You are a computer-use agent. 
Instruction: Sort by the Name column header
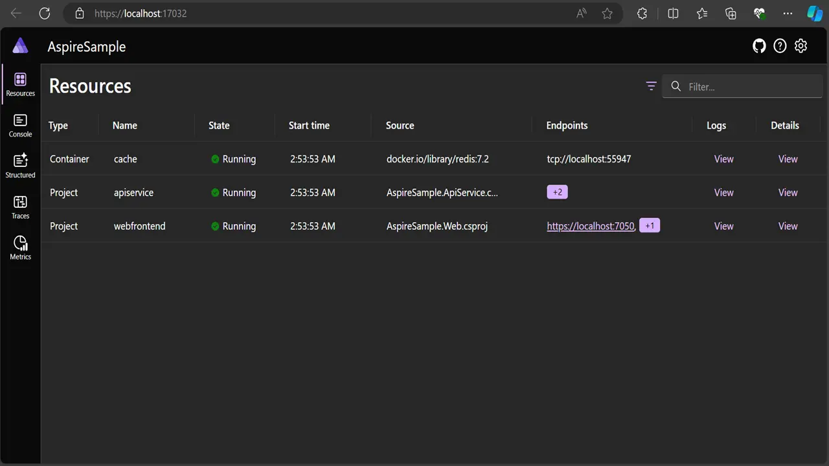(x=125, y=126)
